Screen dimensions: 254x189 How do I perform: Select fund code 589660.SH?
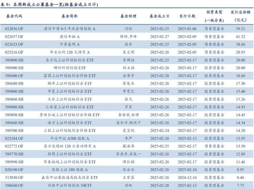click(x=14, y=123)
